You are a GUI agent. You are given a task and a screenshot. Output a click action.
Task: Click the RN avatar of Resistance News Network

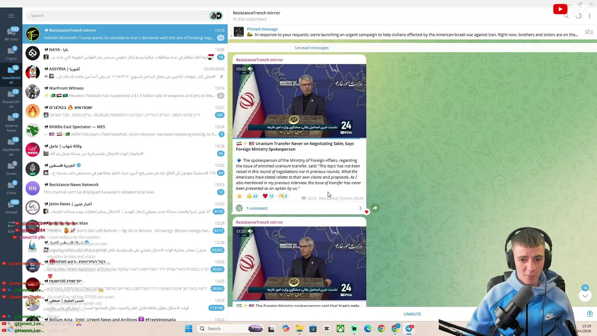[x=33, y=188]
